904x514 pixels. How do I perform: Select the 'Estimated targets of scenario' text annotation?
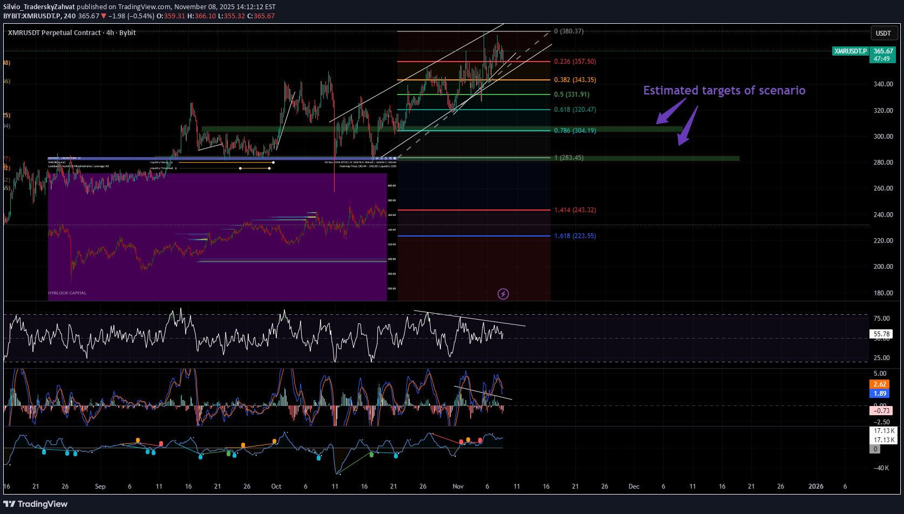(724, 90)
